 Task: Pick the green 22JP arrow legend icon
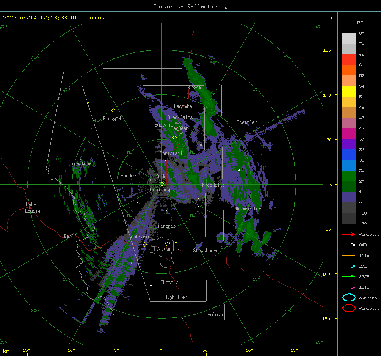point(349,276)
